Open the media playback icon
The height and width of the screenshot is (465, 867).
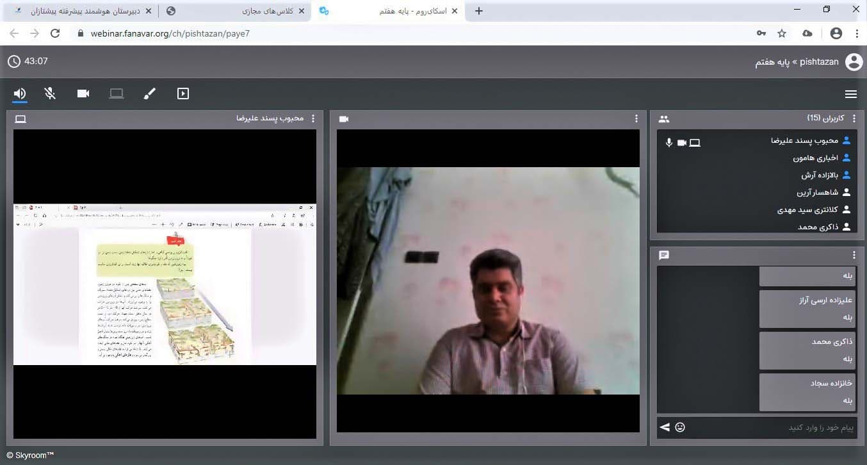(x=183, y=94)
